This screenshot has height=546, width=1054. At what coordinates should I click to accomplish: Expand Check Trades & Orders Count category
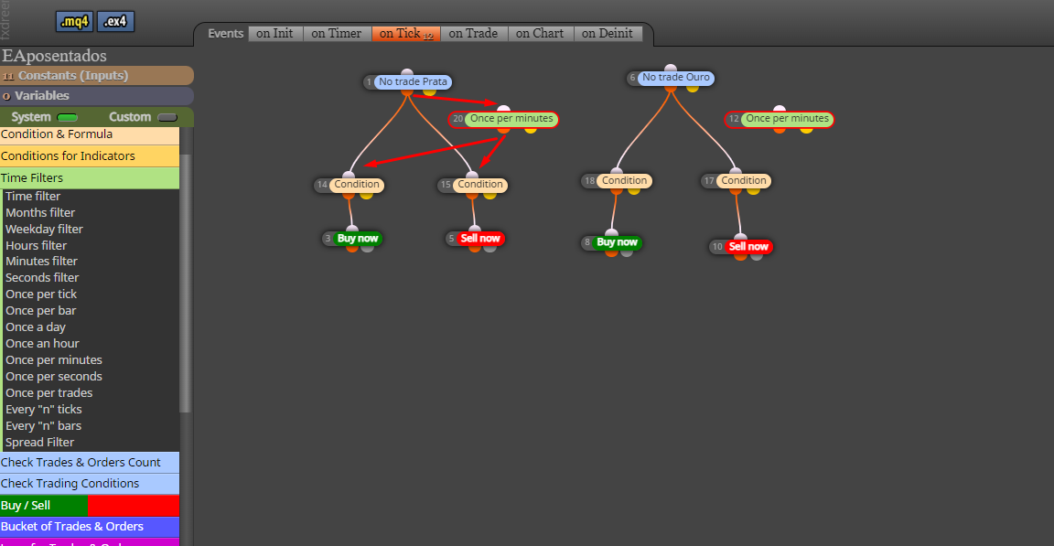[x=90, y=463]
